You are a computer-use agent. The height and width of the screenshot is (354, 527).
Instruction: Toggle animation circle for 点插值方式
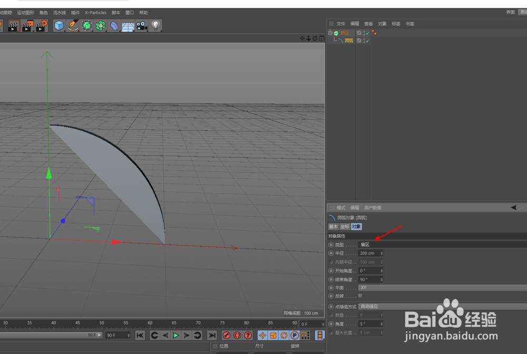331,307
